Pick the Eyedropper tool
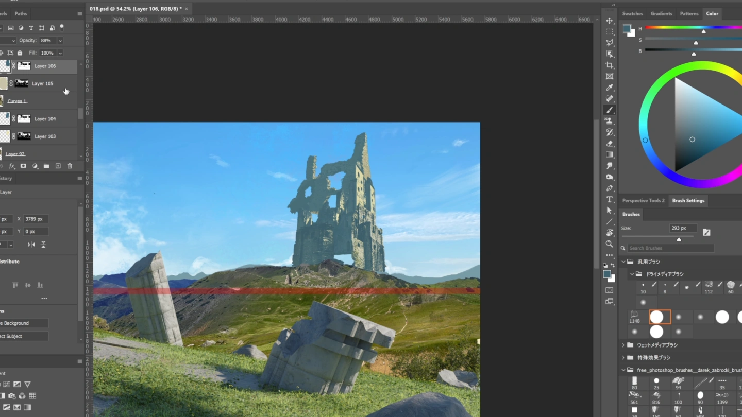The width and height of the screenshot is (742, 417). [610, 88]
